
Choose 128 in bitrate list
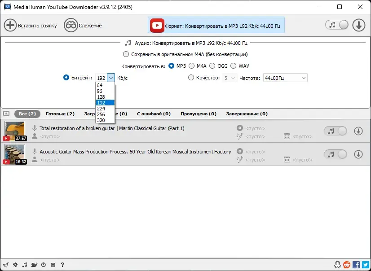point(105,97)
